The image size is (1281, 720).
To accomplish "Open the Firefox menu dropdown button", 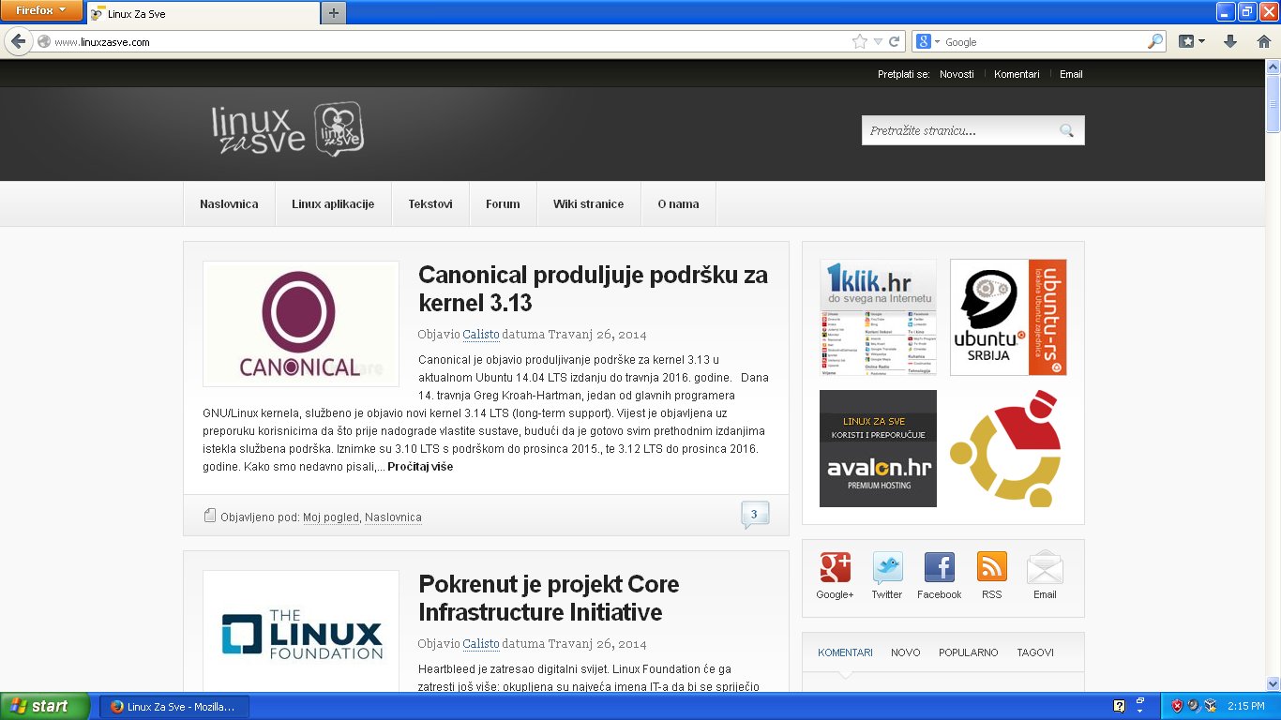I will pyautogui.click(x=41, y=10).
